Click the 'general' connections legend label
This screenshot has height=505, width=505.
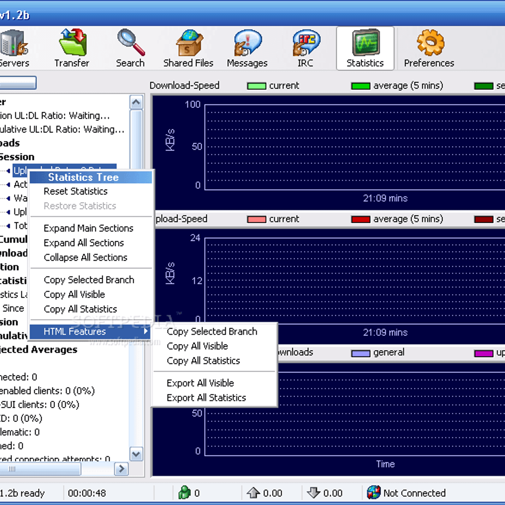(x=389, y=353)
